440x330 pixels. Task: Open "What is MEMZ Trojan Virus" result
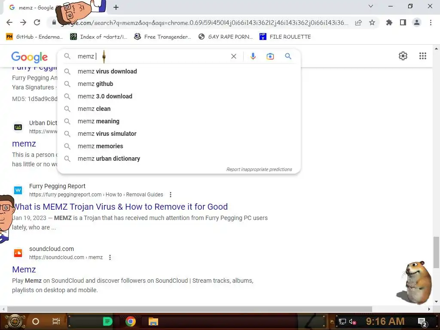121,207
